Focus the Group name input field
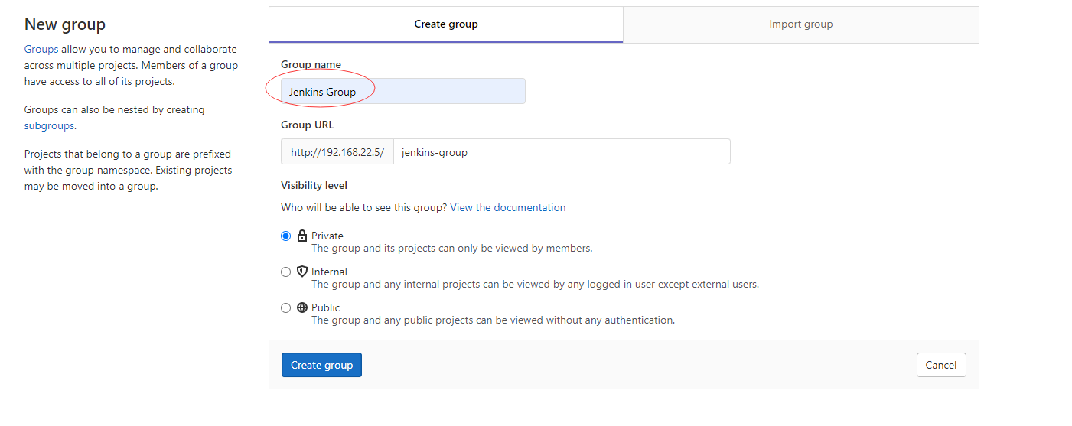The height and width of the screenshot is (426, 1072). tap(403, 91)
